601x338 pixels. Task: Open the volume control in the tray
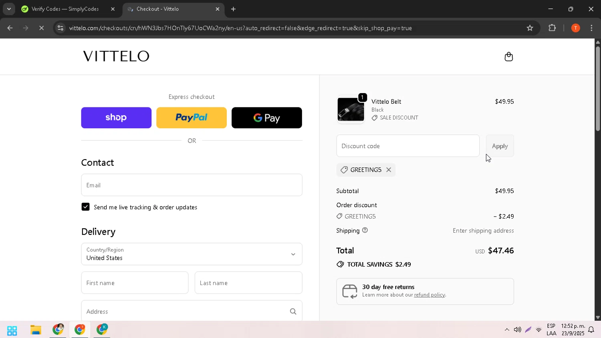517,330
